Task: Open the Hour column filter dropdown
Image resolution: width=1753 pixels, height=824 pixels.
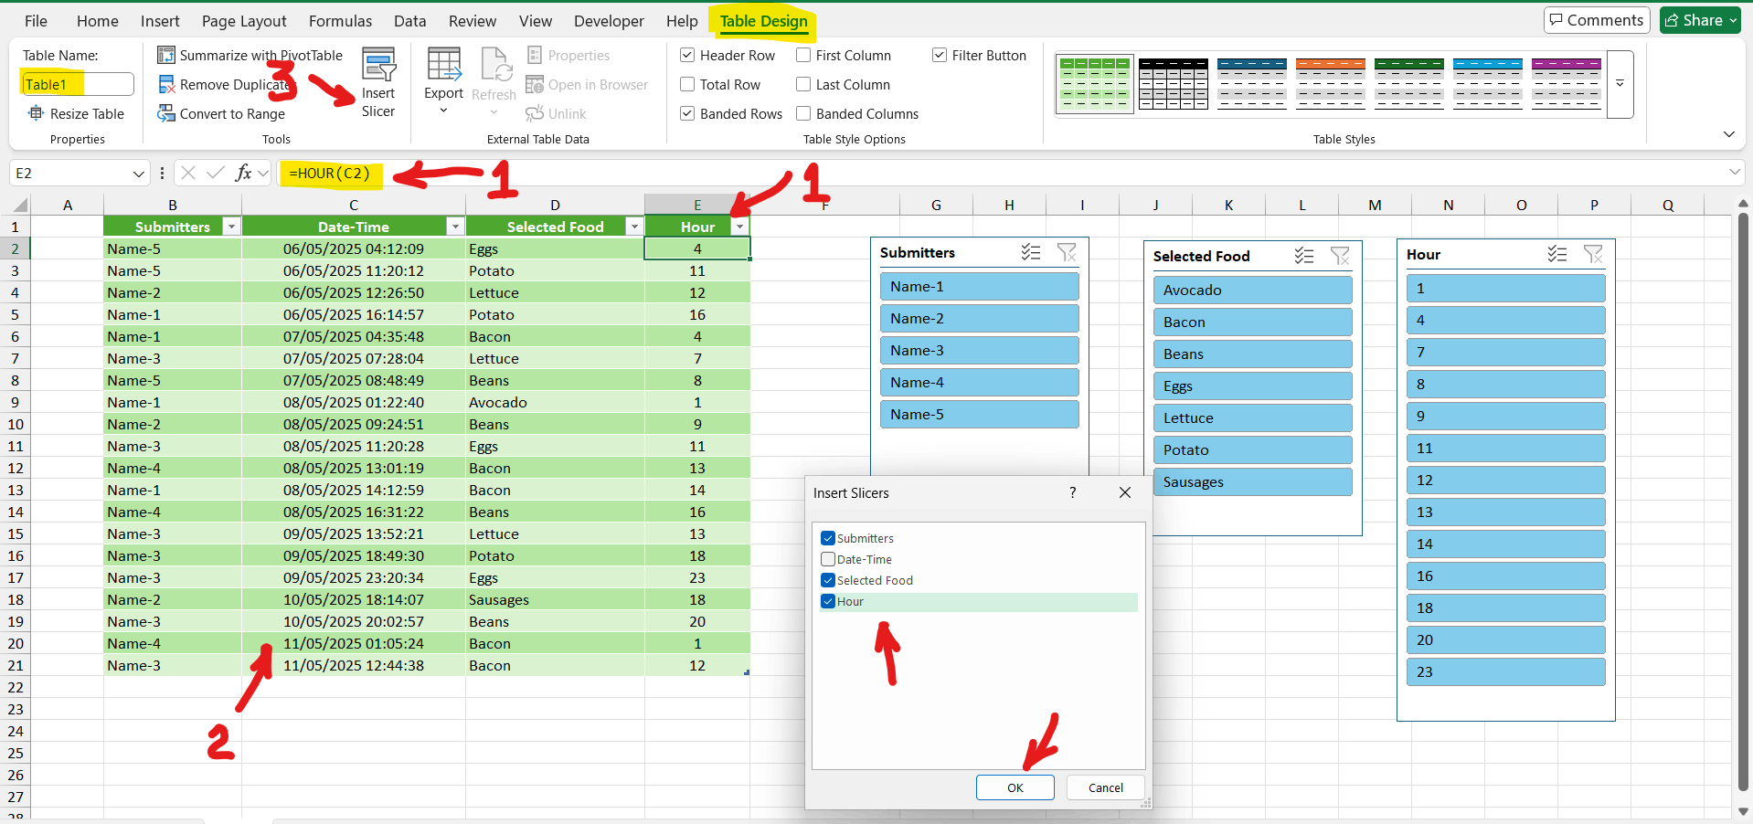Action: click(740, 227)
